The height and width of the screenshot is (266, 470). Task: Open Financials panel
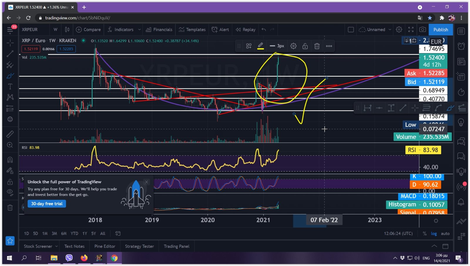pyautogui.click(x=159, y=30)
